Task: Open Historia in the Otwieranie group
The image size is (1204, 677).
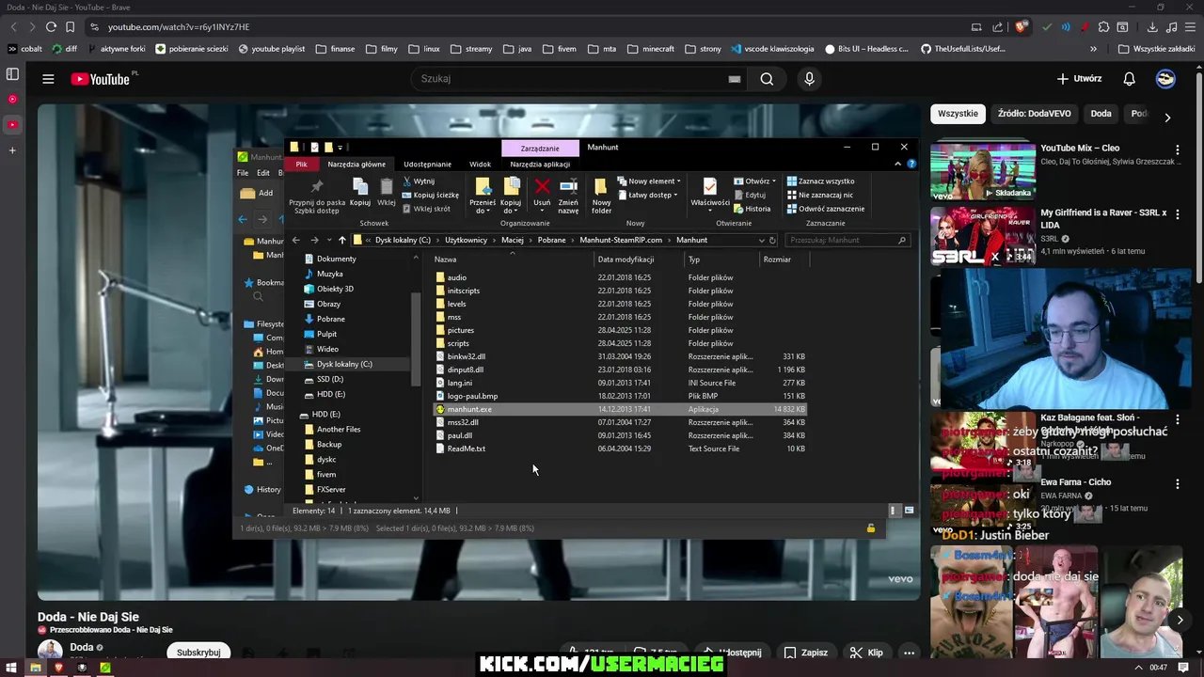Action: point(752,209)
